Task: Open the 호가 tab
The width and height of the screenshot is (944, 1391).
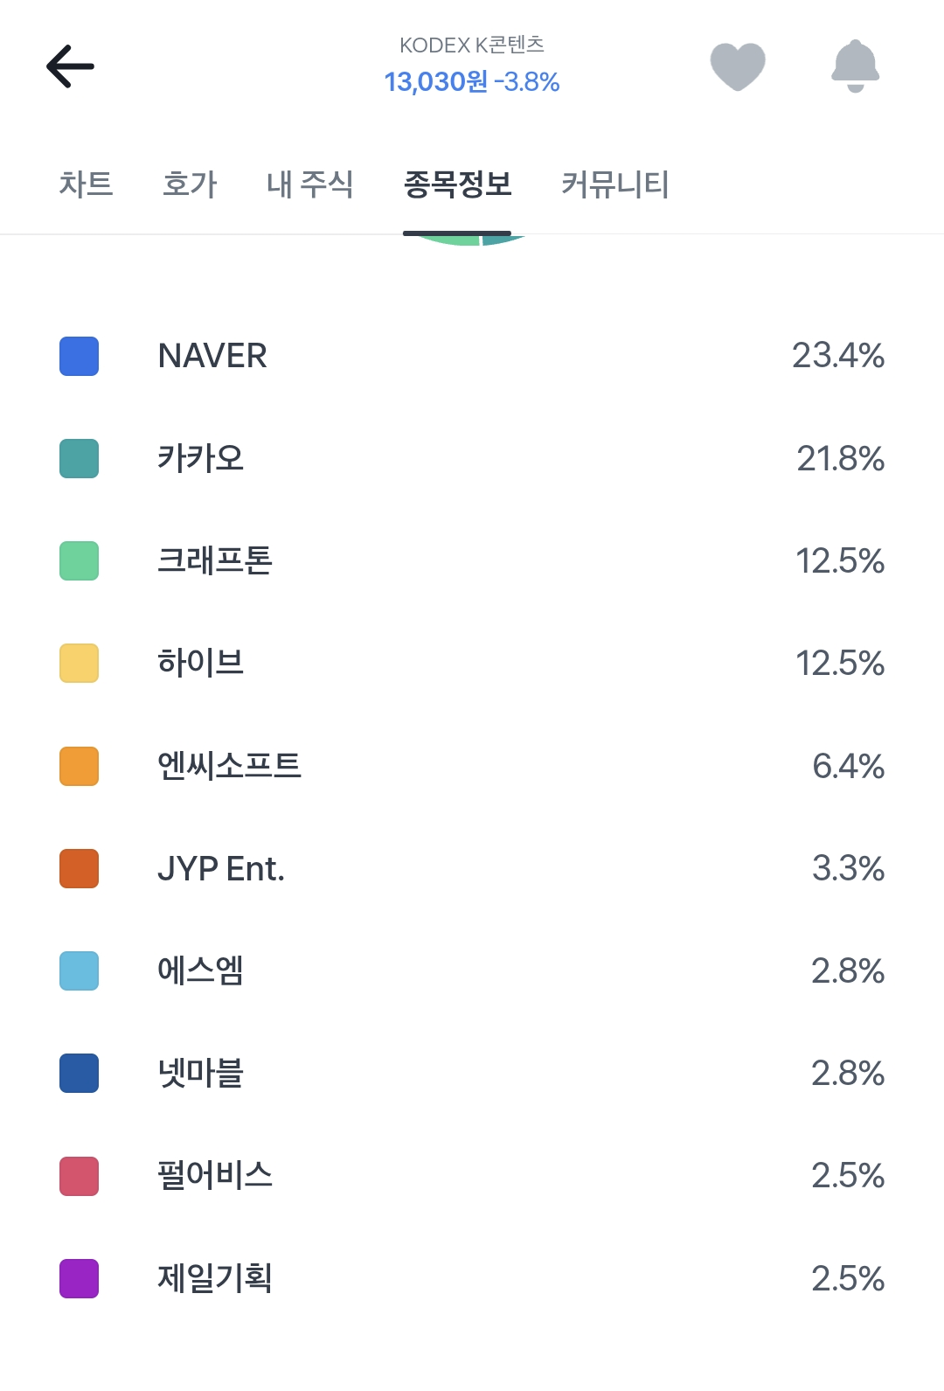Action: [190, 184]
